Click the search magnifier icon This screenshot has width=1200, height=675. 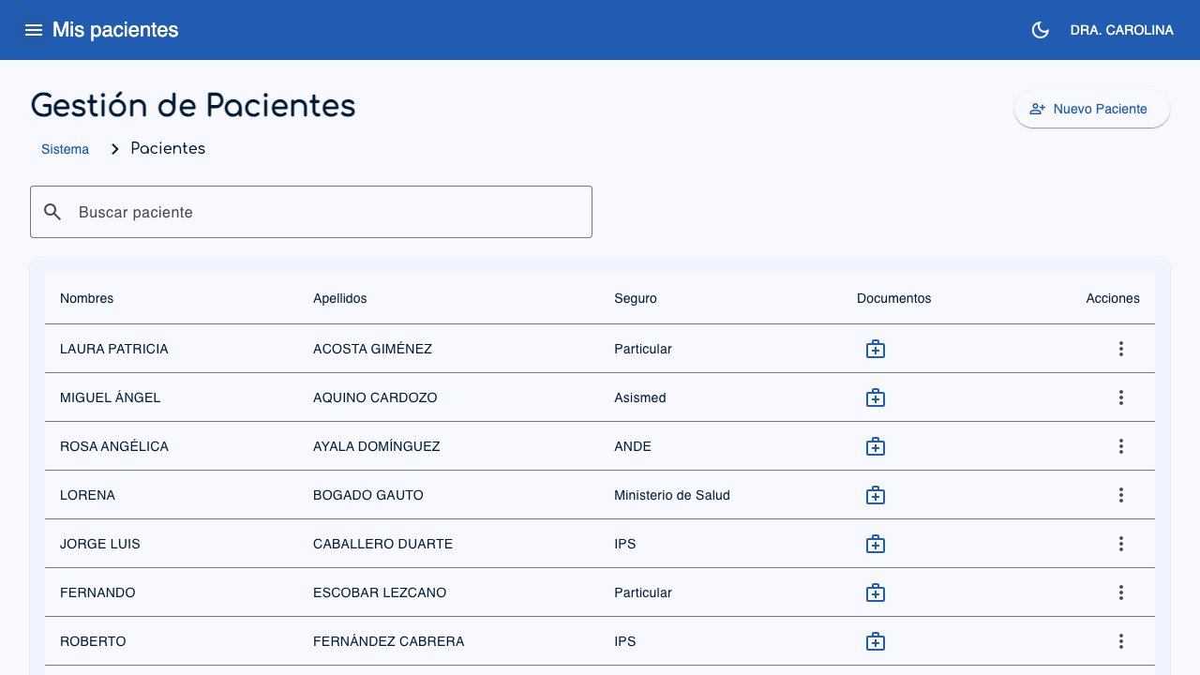tap(52, 212)
